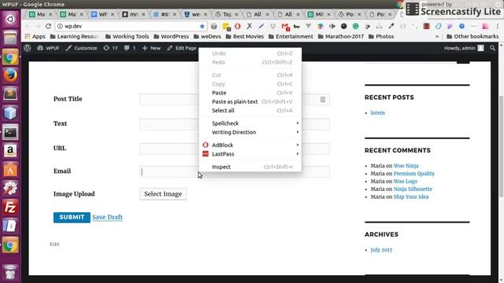Expand the LastPass submenu
Image resolution: width=504 pixels, height=283 pixels.
pos(250,154)
